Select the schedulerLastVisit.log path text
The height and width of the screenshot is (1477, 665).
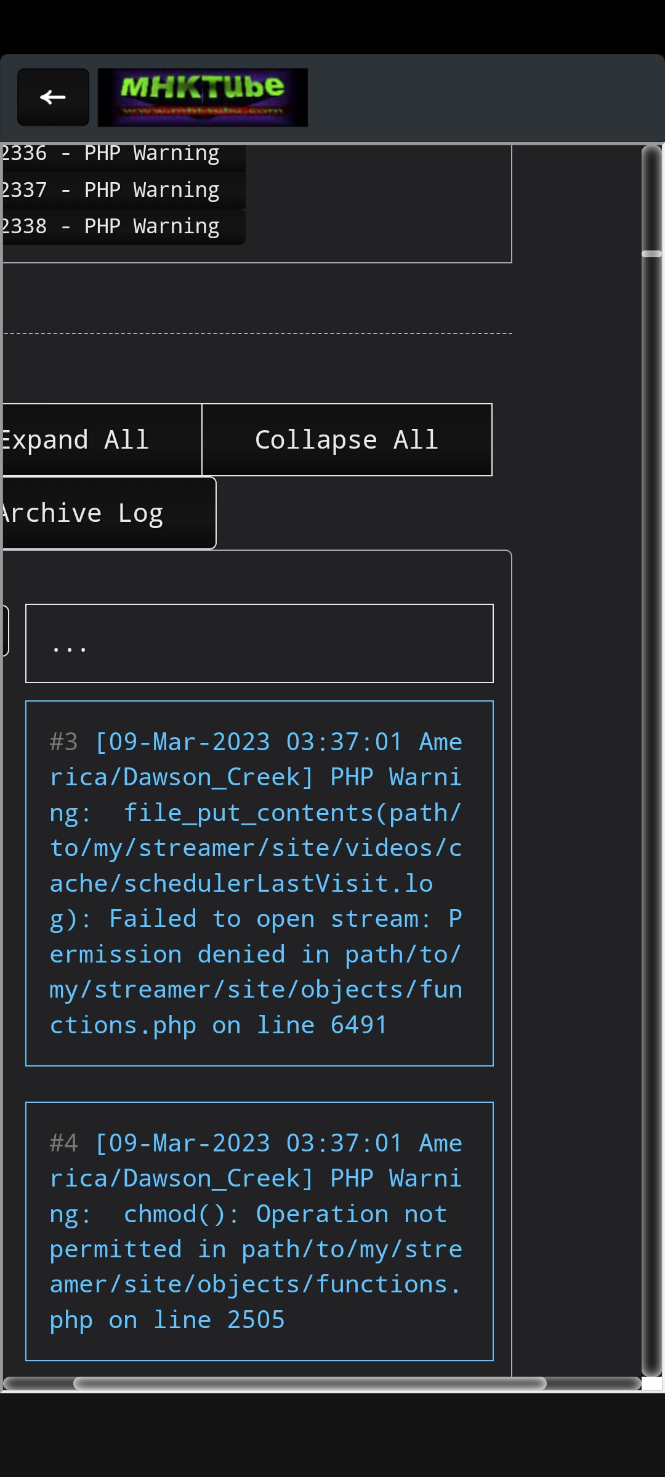tap(246, 883)
